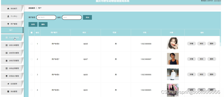The width and height of the screenshot is (224, 97).
Task: Open 系统首页 in the sidebar
Action: pos(12,8)
